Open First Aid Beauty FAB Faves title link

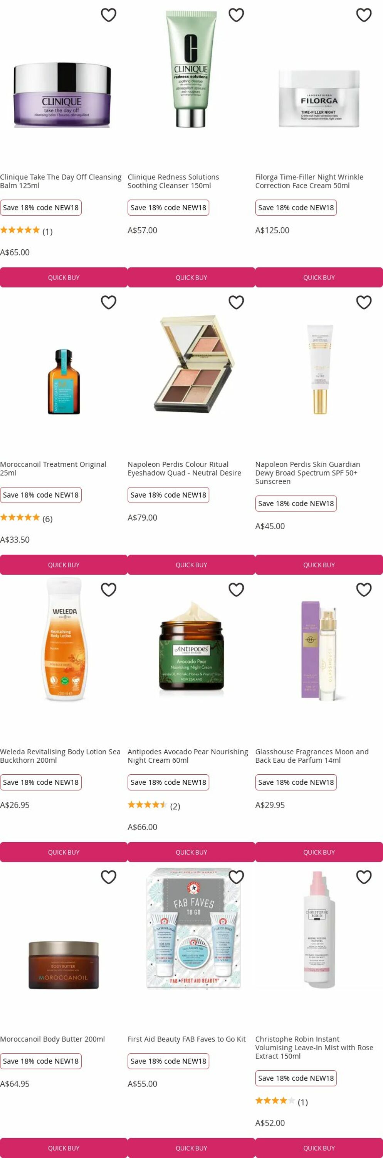click(x=186, y=1039)
